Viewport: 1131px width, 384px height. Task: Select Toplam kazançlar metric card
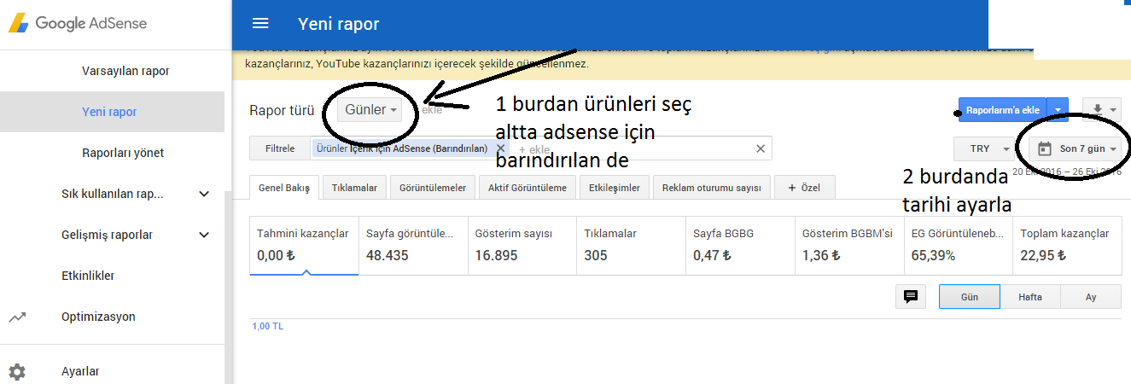click(x=1067, y=245)
